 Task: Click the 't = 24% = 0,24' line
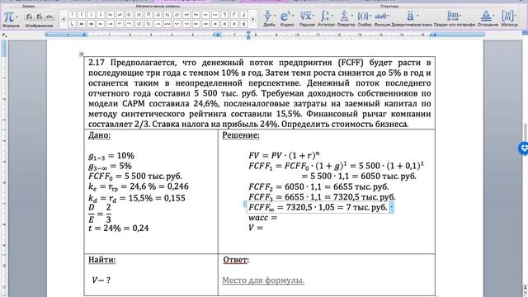coord(119,228)
